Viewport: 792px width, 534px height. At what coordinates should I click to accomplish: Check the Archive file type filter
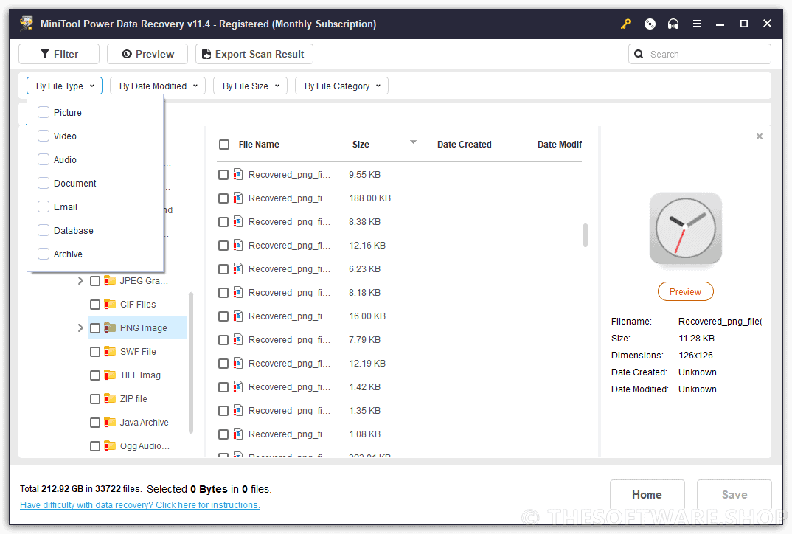(44, 254)
